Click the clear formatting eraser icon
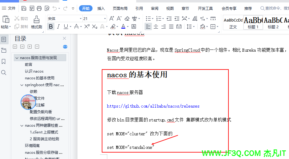289x159 pixels. (x=127, y=19)
